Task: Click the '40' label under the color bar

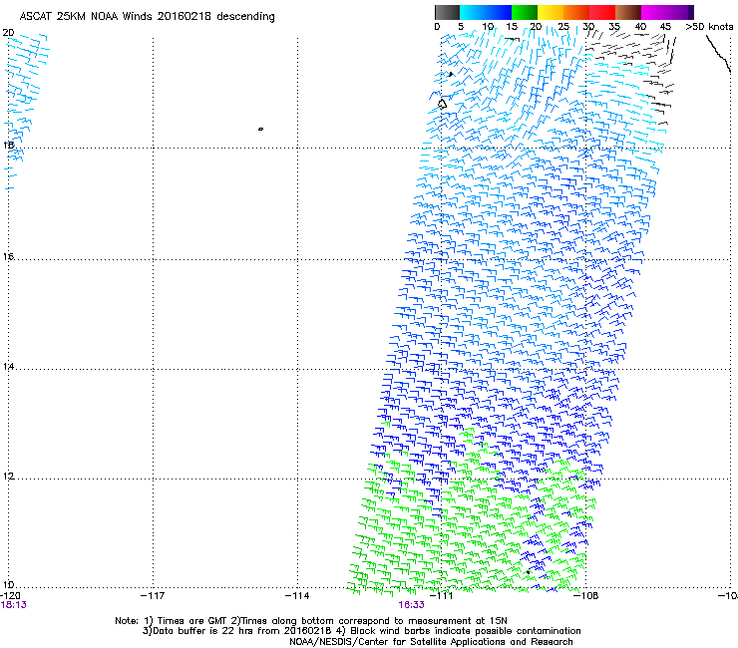Action: click(x=640, y=27)
